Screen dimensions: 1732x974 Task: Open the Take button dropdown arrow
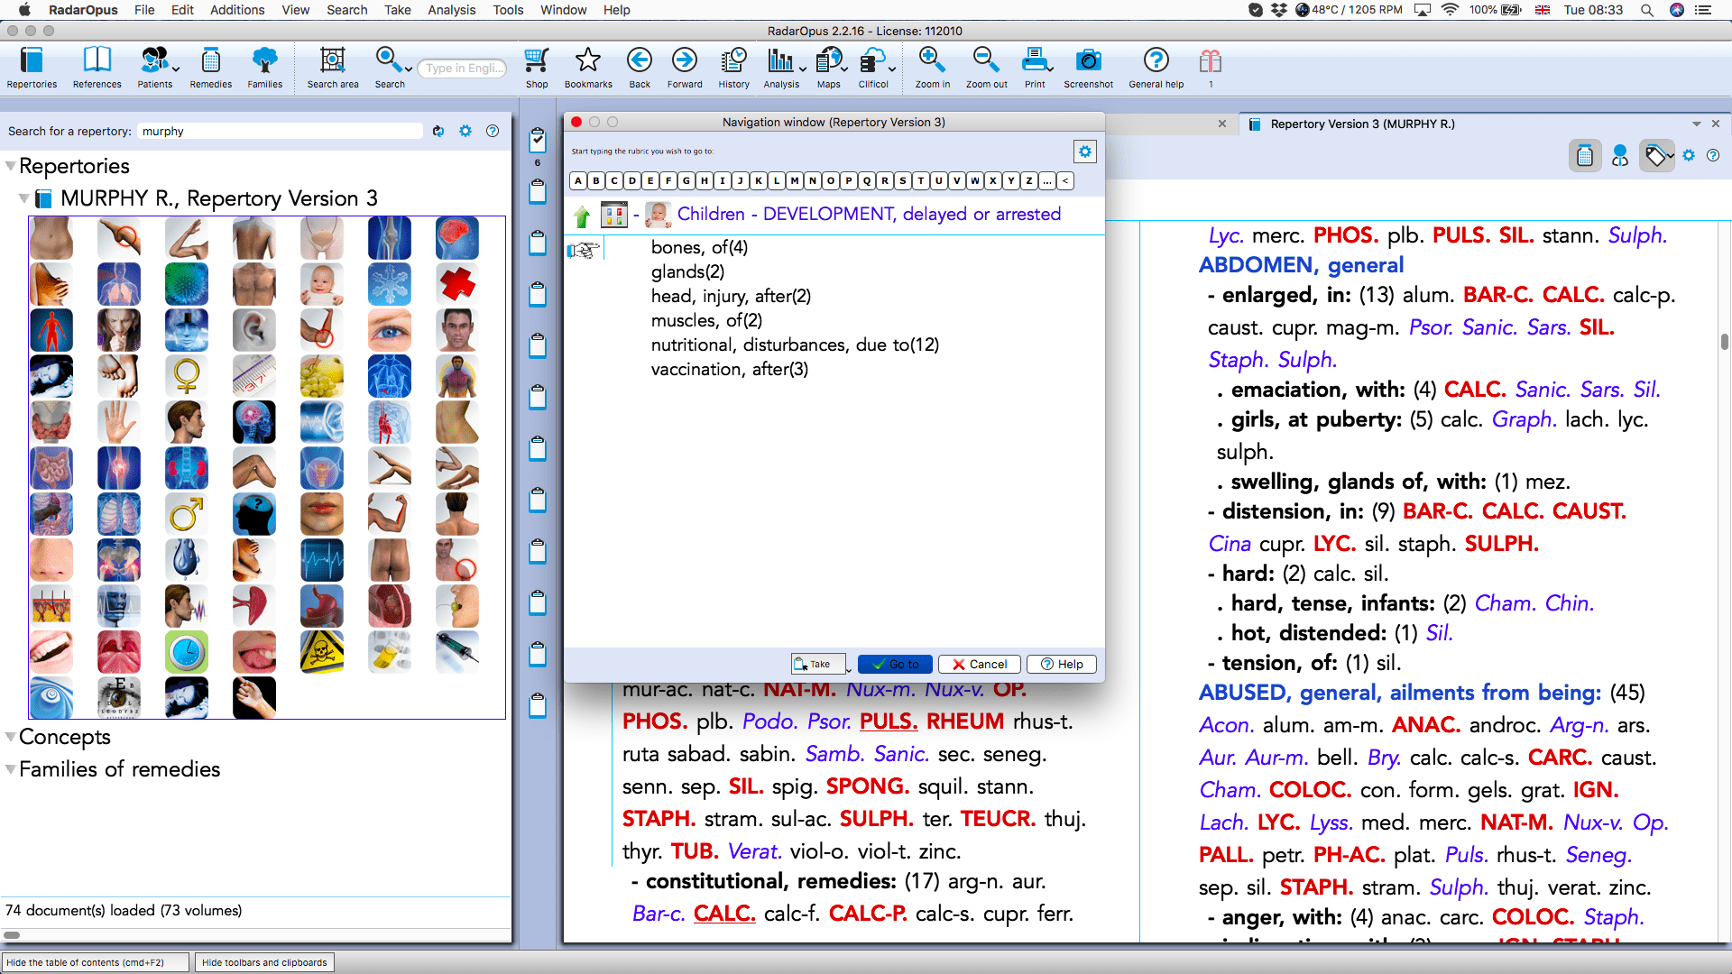click(849, 669)
